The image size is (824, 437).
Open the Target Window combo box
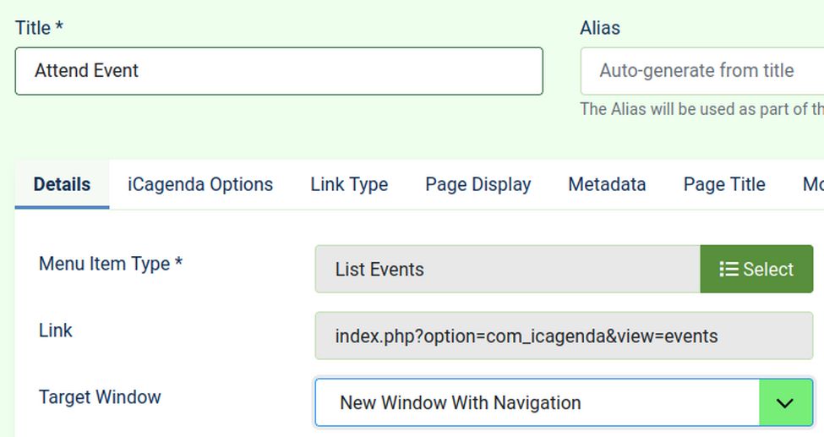[538, 403]
